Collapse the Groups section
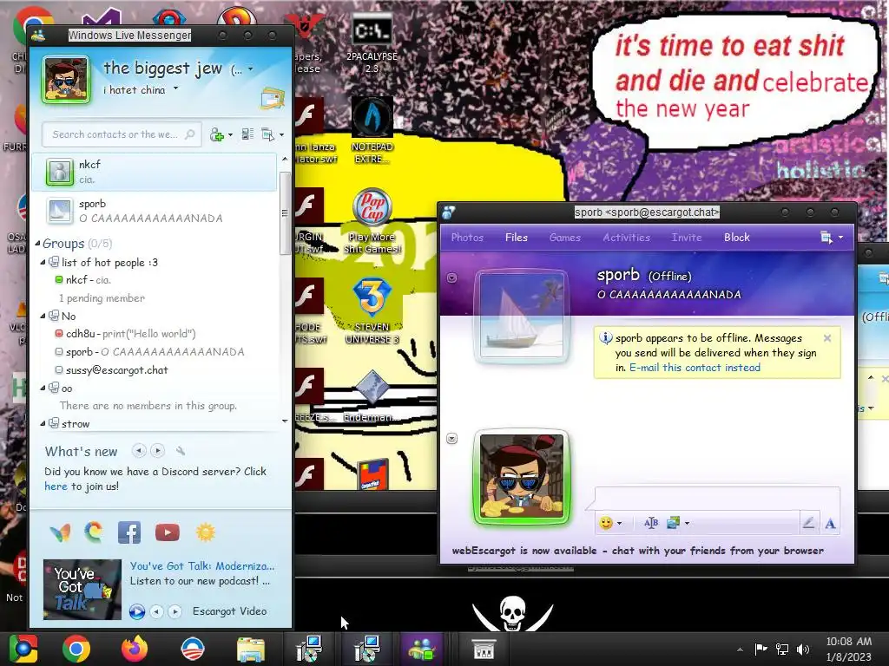Image resolution: width=889 pixels, height=666 pixels. click(x=37, y=244)
